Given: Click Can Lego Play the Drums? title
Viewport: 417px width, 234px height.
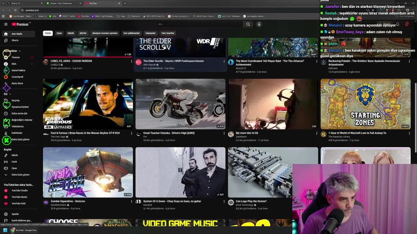Looking at the screenshot, I should tap(251, 201).
